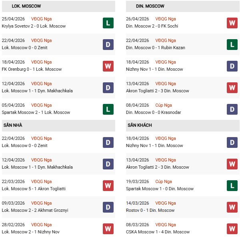Viewport: 240px width, 237px height.
Task: Open the SÂN NHÀ home-matches section
Action: click(13, 125)
